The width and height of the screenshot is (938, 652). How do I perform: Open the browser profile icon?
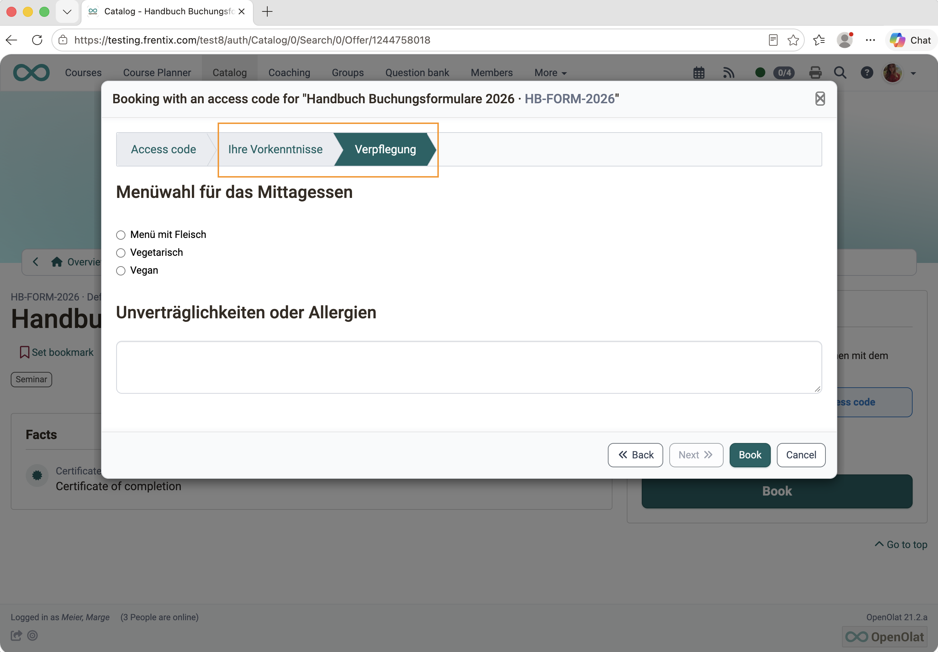844,40
